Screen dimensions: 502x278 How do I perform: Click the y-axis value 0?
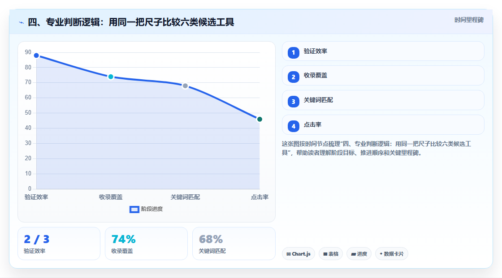tap(30, 189)
